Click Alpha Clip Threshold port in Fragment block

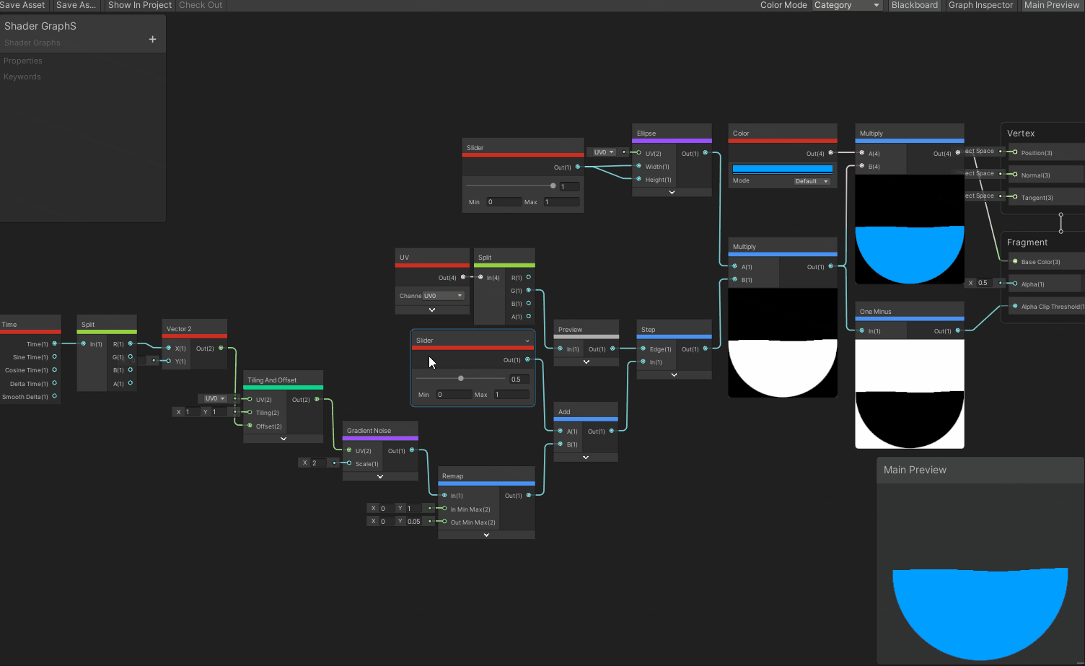click(1015, 306)
